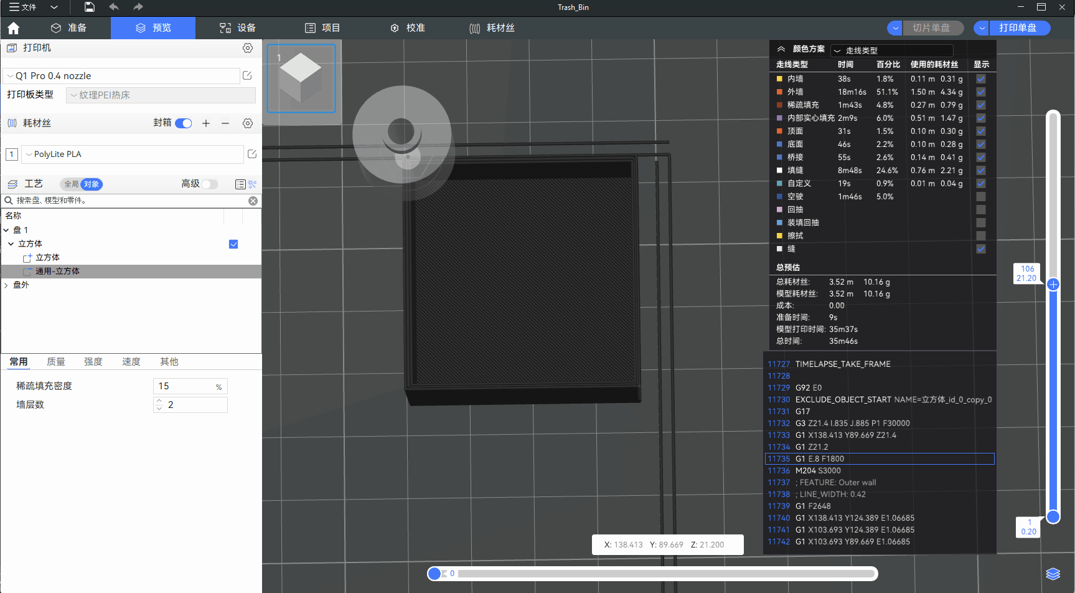Enable the 高级 advanced mode toggle
The image size is (1075, 593).
click(x=210, y=184)
